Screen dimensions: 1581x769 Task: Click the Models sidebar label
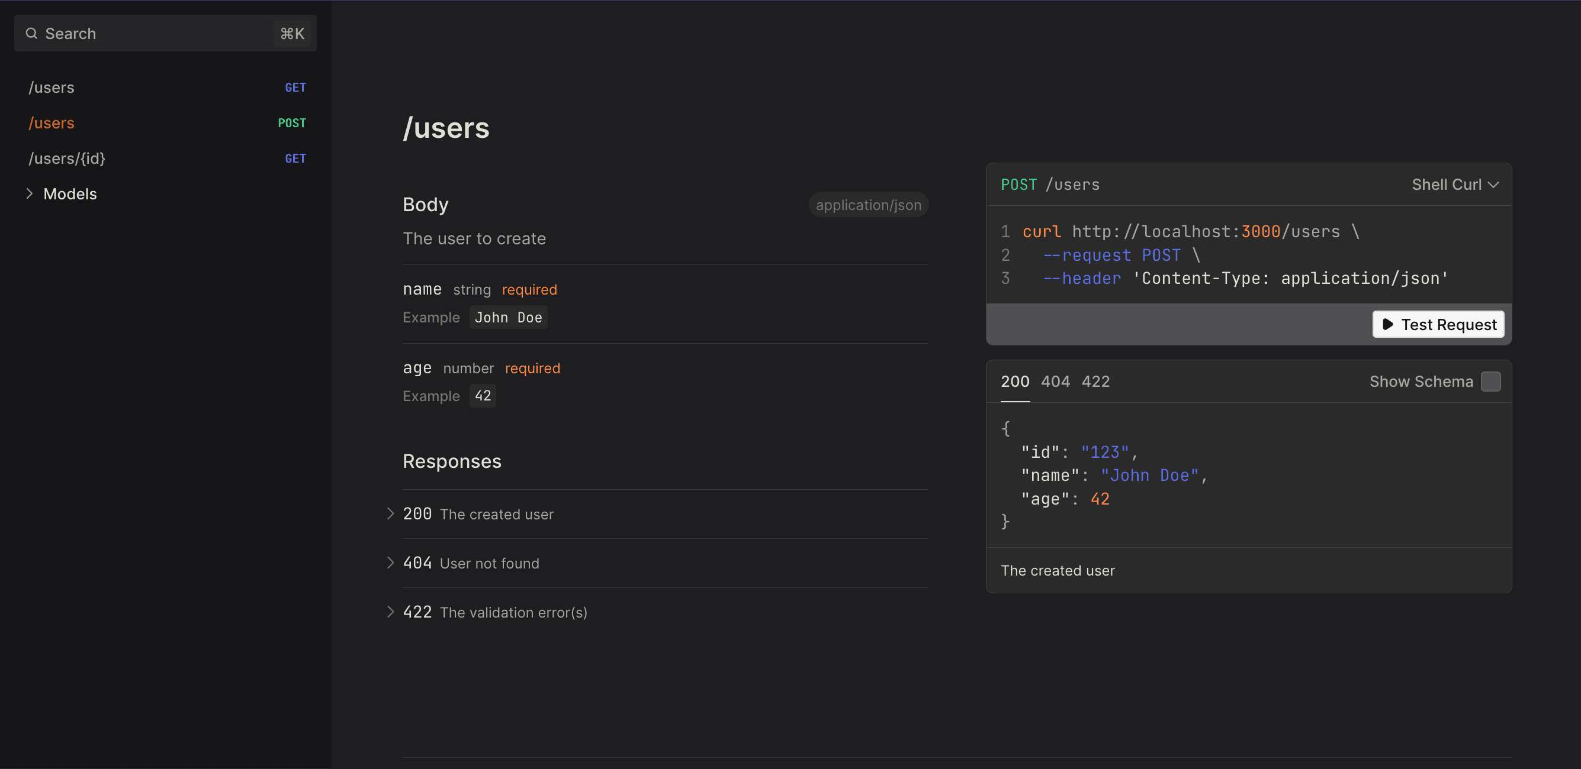(x=70, y=194)
